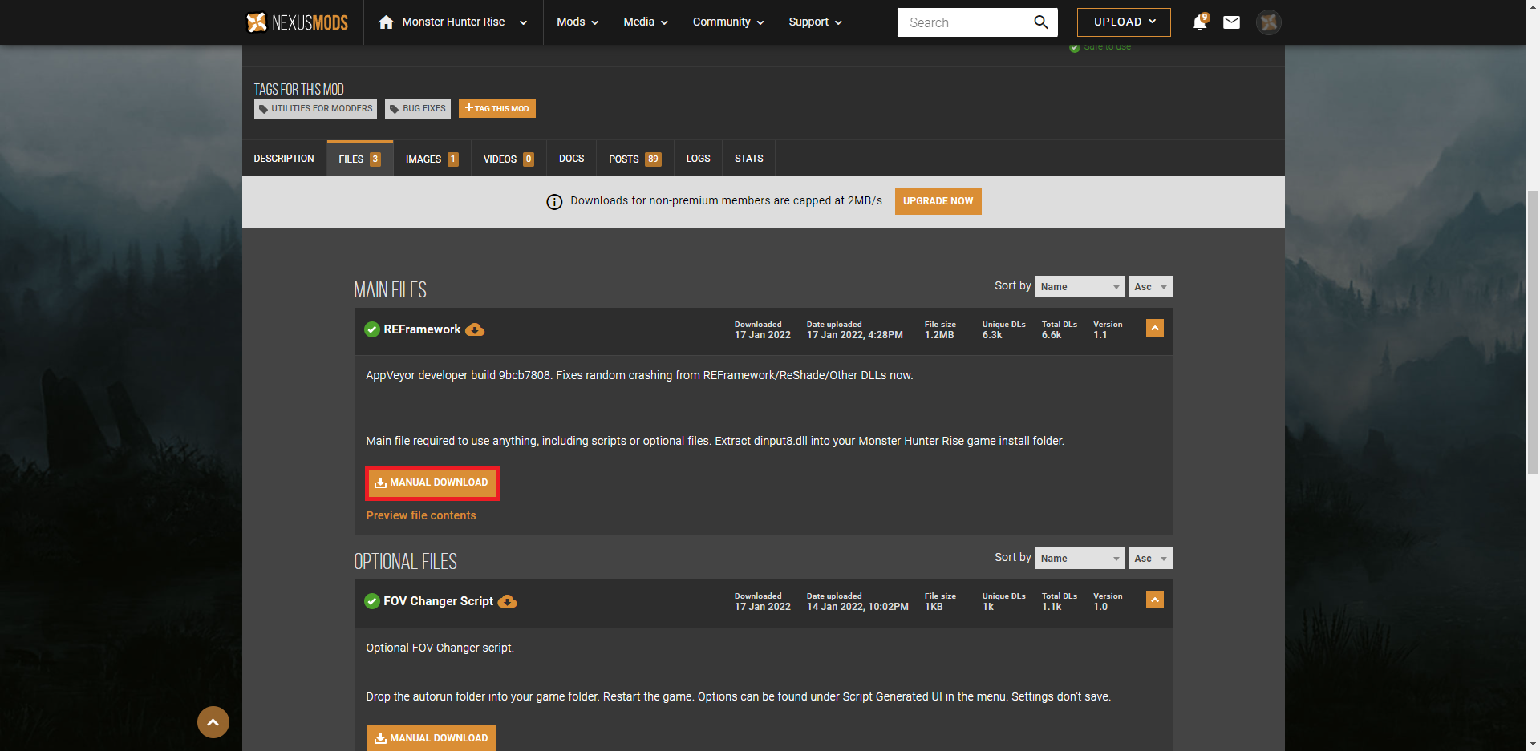Click the Tag This Mod button
Screen dimensions: 1540x751
point(497,109)
